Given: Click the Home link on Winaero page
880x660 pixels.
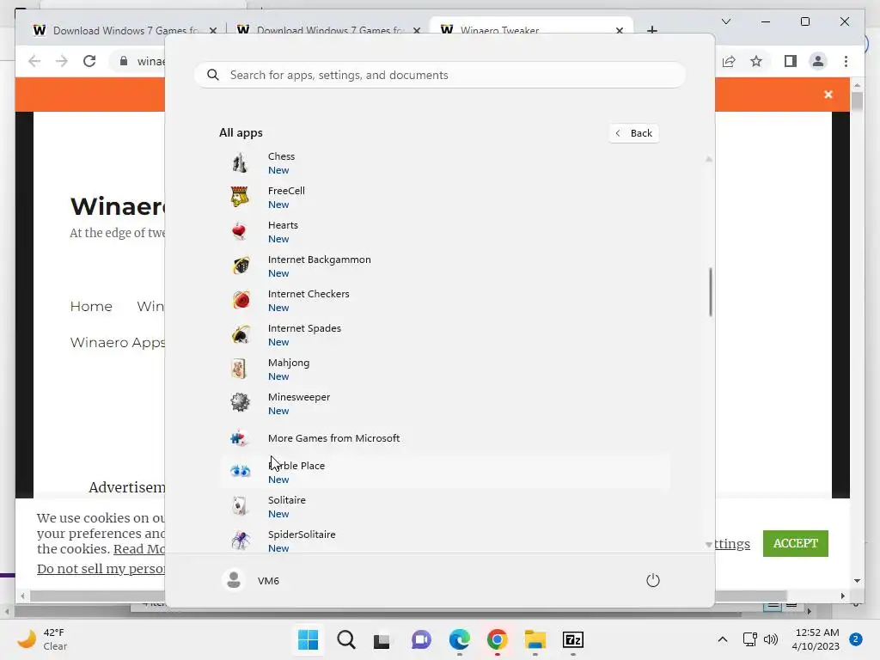Looking at the screenshot, I should pyautogui.click(x=91, y=307).
